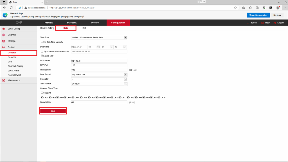The image size is (288, 162).
Task: Uncheck the Enable NTP checkbox
Action: pyautogui.click(x=42, y=56)
